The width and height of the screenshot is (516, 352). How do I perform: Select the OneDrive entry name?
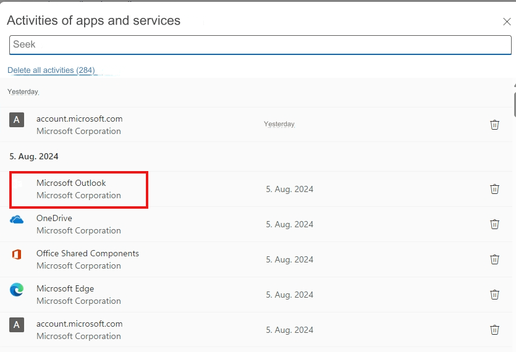tap(54, 218)
